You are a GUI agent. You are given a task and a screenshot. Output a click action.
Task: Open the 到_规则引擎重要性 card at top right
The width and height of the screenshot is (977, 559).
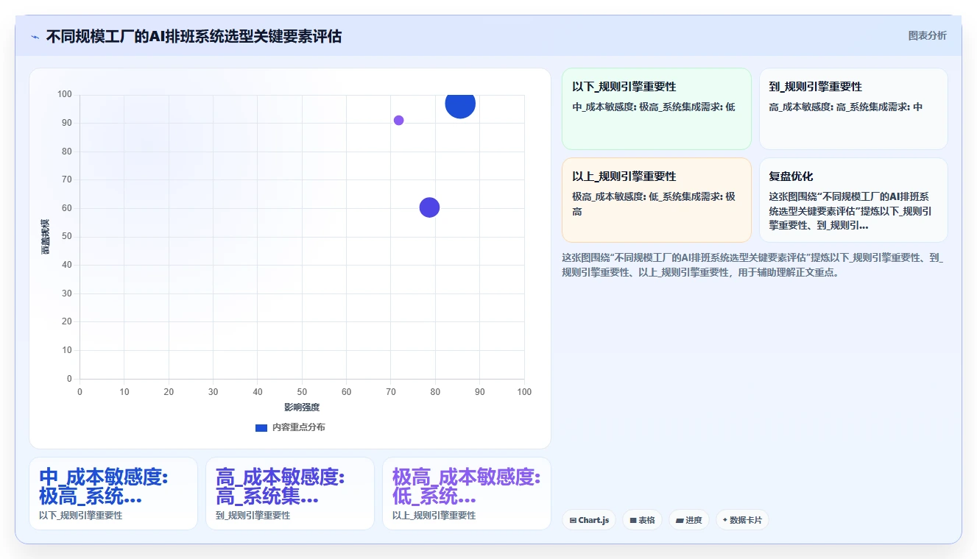coord(853,109)
